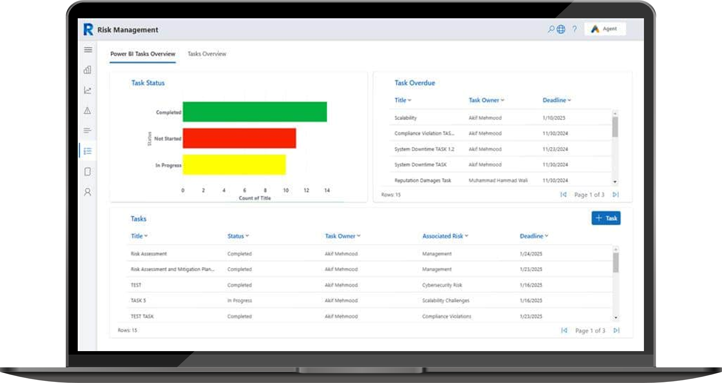Open the hamburger menu in sidebar
Viewport: 722px width, 383px height.
click(88, 50)
